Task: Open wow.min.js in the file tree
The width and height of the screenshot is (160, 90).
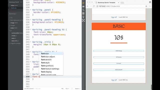Action: pyautogui.click(x=15, y=41)
